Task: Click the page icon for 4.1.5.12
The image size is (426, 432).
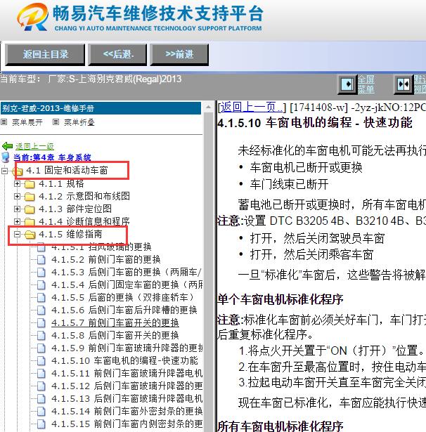Action: [41, 386]
